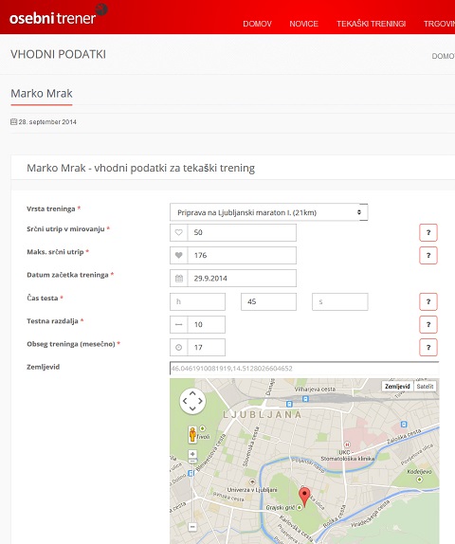Zoom out the map with minus button
Screen dimensions: 455x544
[192, 527]
